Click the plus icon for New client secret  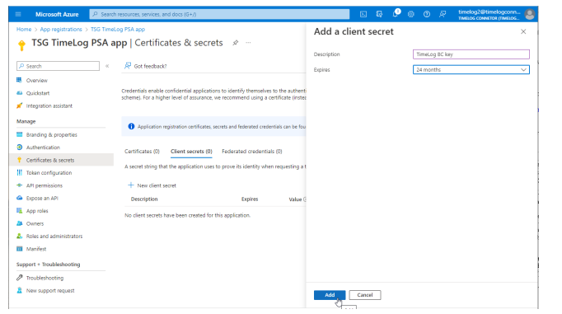[131, 185]
